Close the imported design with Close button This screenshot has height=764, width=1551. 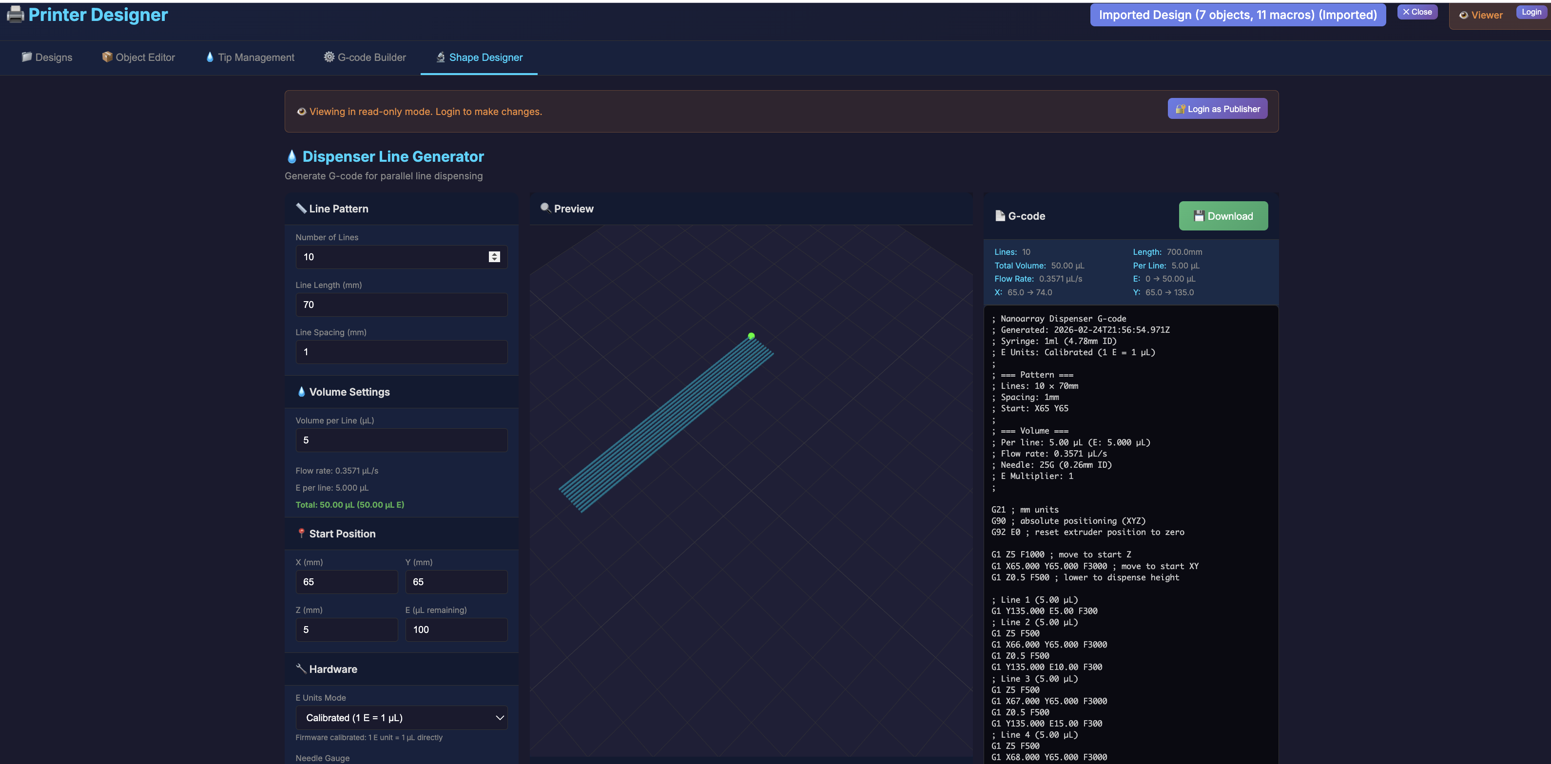pos(1417,12)
